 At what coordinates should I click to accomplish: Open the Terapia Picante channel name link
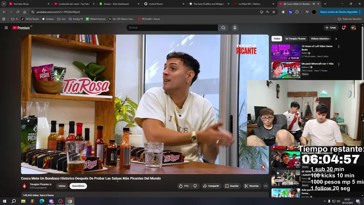(x=39, y=184)
